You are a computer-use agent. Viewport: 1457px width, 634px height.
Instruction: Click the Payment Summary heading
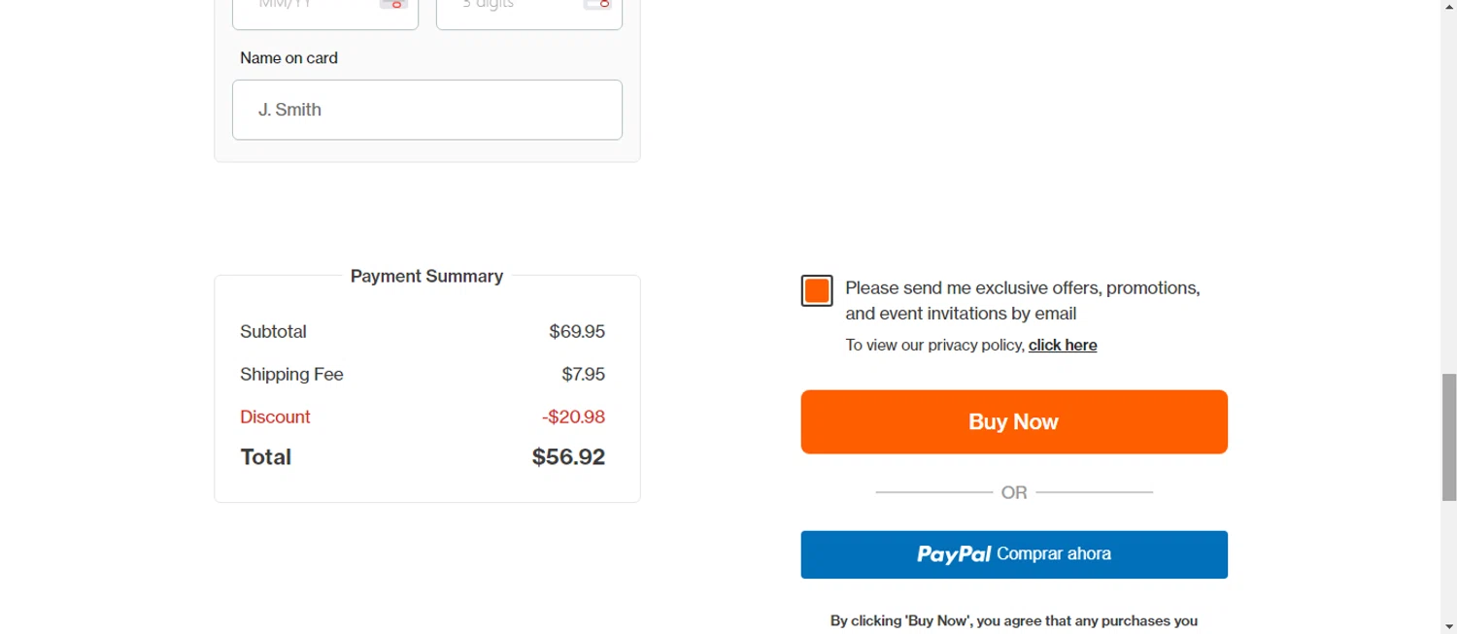point(426,277)
